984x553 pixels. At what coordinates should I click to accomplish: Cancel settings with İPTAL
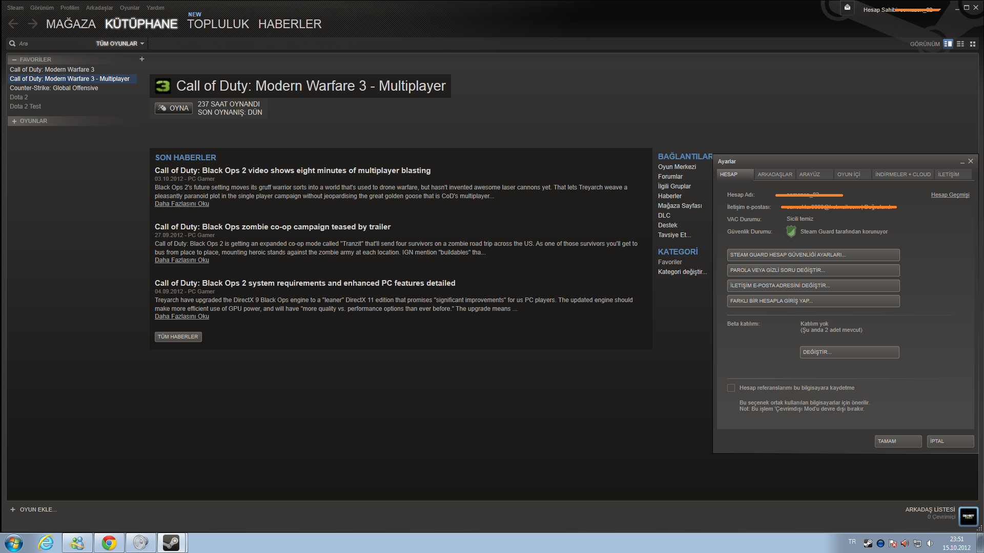click(x=950, y=441)
